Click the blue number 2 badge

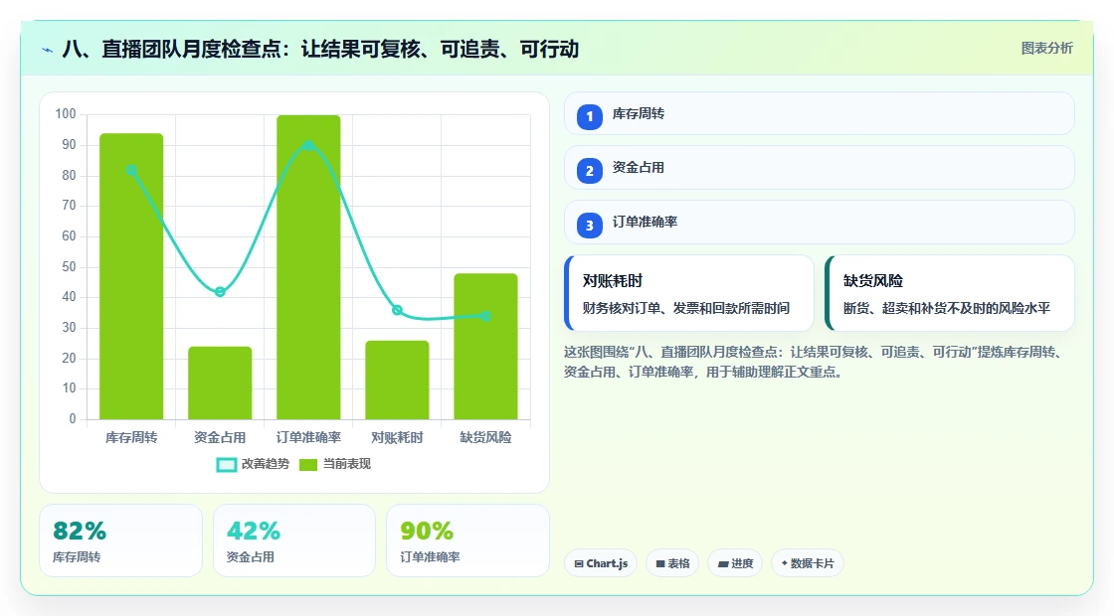tap(590, 171)
